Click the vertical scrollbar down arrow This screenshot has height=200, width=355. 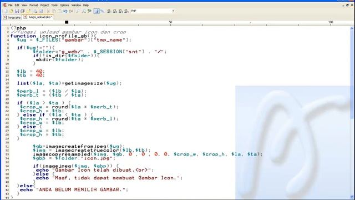(x=352, y=197)
